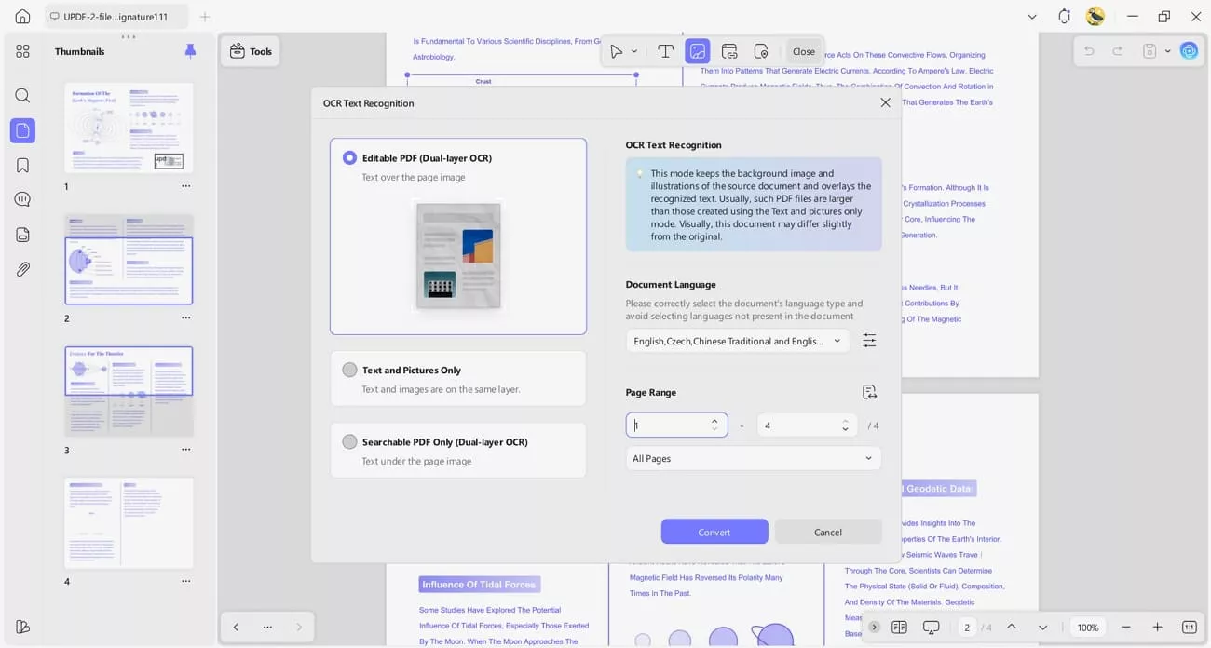Open the Search panel in the sidebar
1211x648 pixels.
coord(22,95)
